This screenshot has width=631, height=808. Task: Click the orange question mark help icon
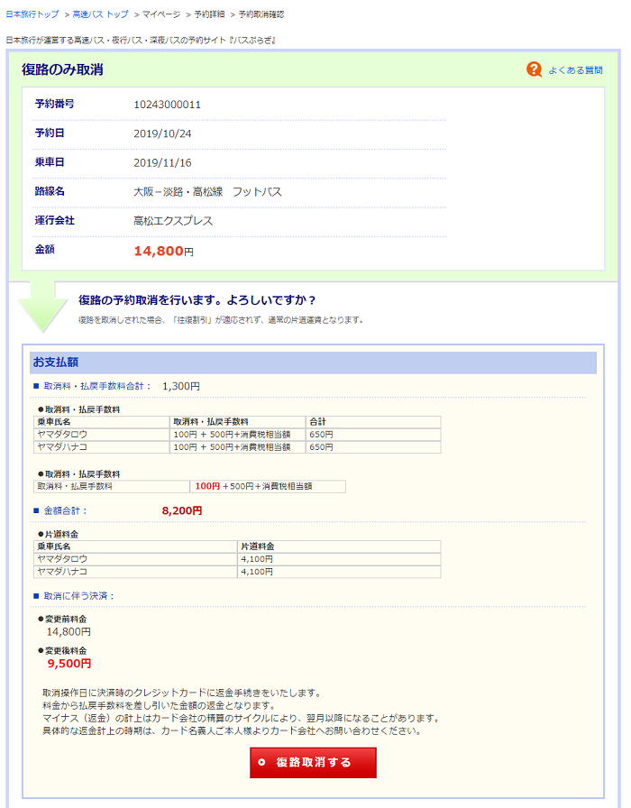[x=535, y=69]
